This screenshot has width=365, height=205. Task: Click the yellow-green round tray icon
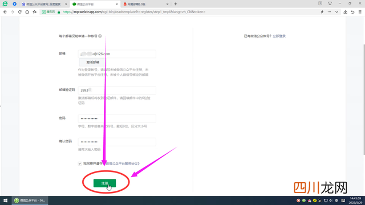(x=315, y=200)
